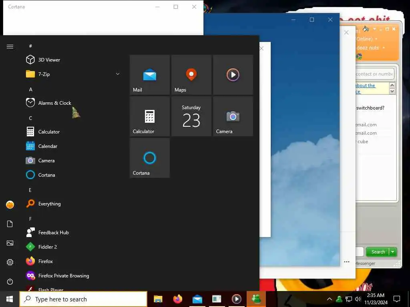410x307 pixels.
Task: Click the Calculator tile
Action: click(150, 116)
